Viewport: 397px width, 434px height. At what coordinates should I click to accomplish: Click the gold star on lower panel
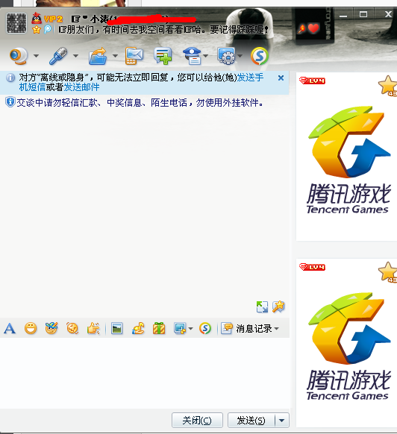click(x=388, y=272)
